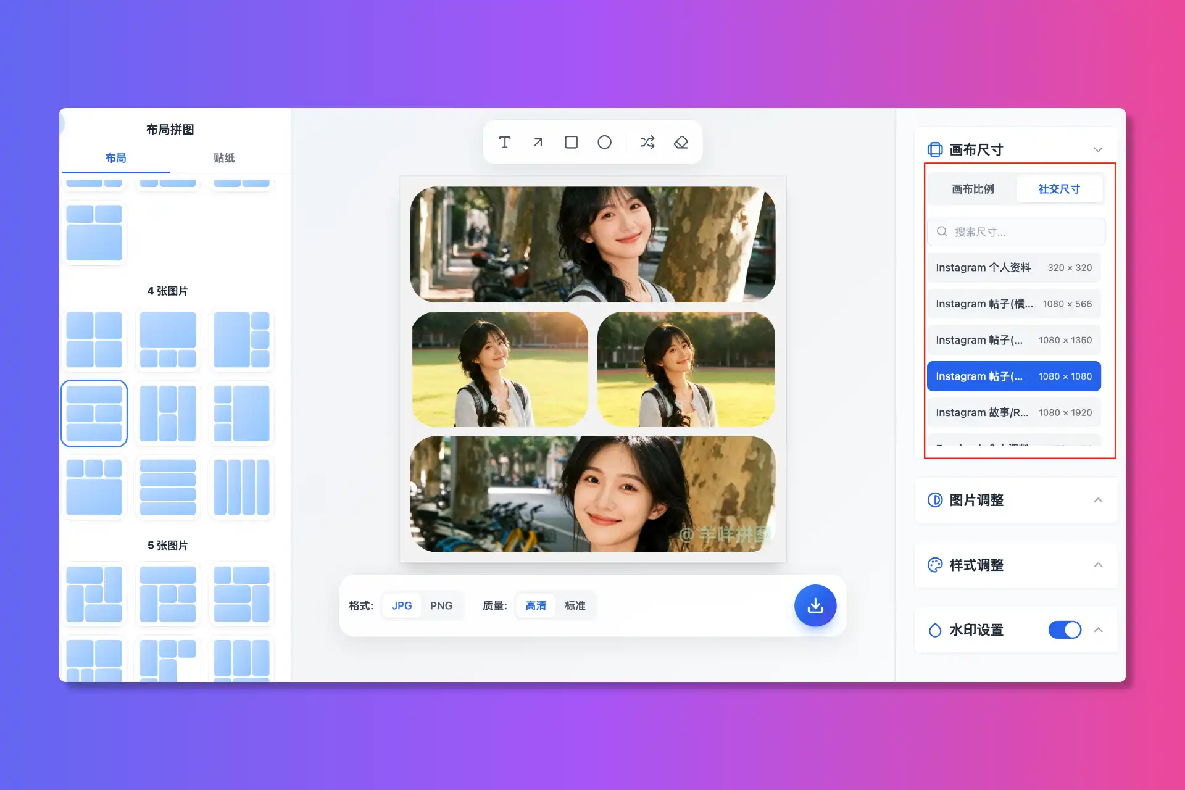Select the four horizontal rows layout thumbnail
The height and width of the screenshot is (790, 1185).
[x=167, y=487]
